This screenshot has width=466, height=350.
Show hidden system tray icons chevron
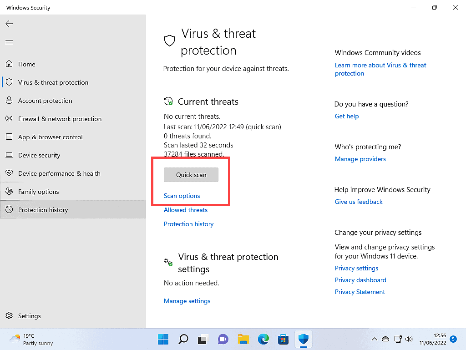(374, 339)
